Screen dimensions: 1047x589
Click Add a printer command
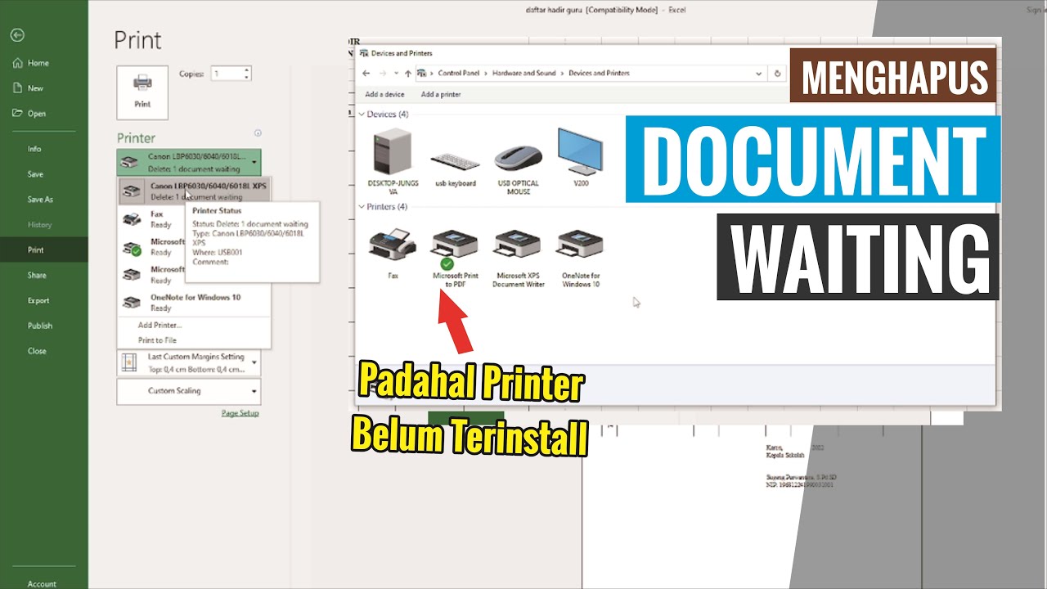click(x=441, y=94)
